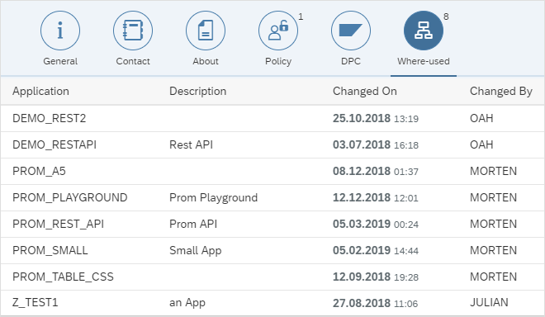This screenshot has width=545, height=317.
Task: Open the Policy lock-user icon
Action: [x=278, y=31]
